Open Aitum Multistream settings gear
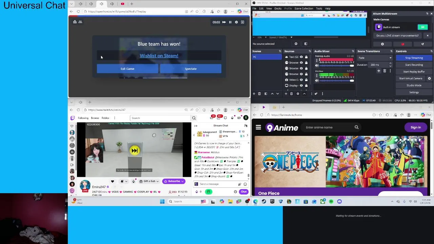The width and height of the screenshot is (434, 244). click(382, 44)
